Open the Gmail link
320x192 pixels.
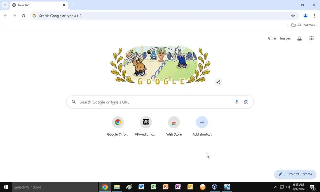click(272, 38)
